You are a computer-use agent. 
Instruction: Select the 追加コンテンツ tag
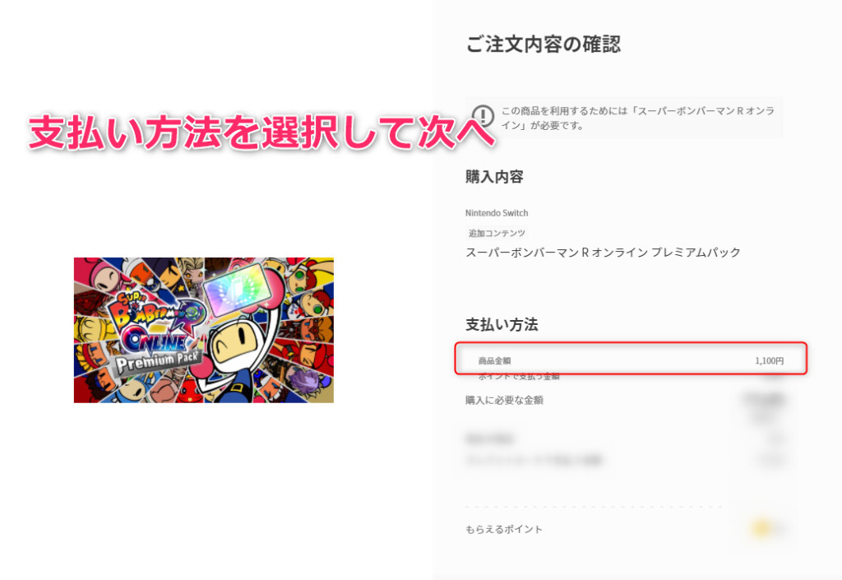pos(497,233)
